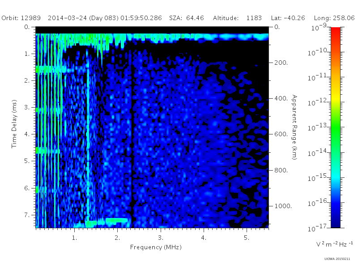Viewport: 358px width, 268px height.
Task: Click the SZA: 64.46 value
Action: pos(187,18)
